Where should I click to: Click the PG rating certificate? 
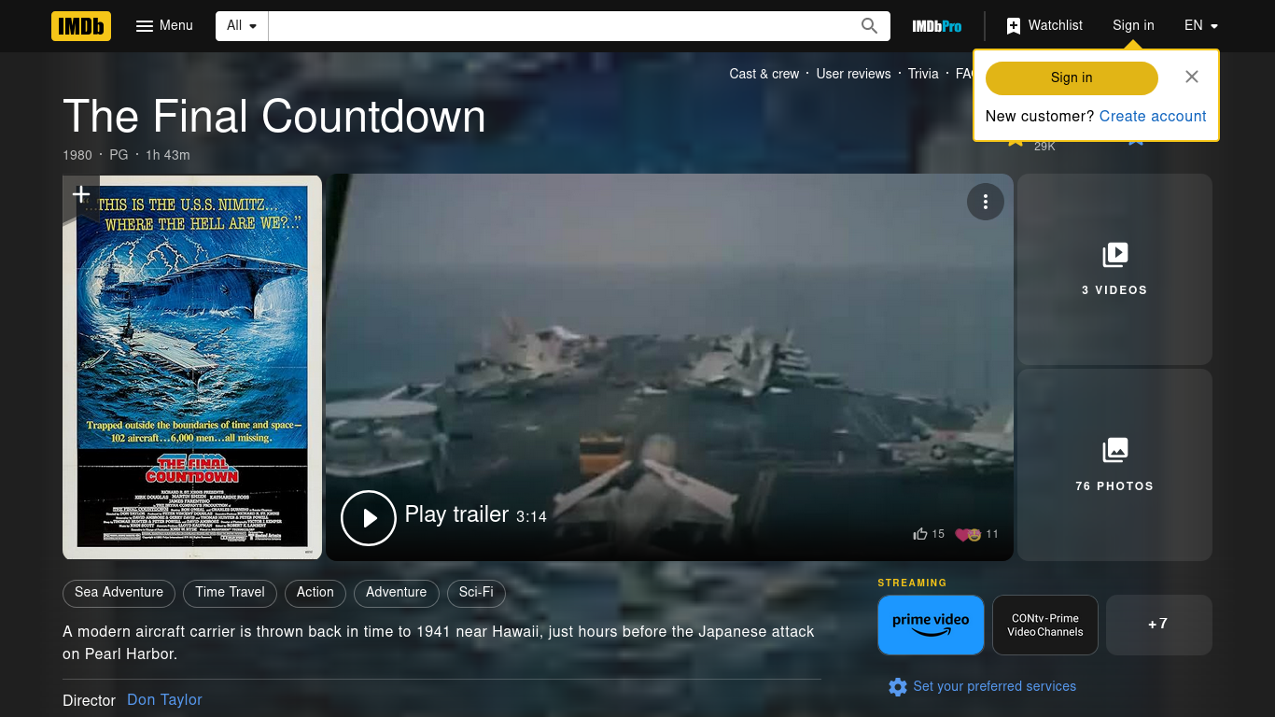[x=119, y=155]
